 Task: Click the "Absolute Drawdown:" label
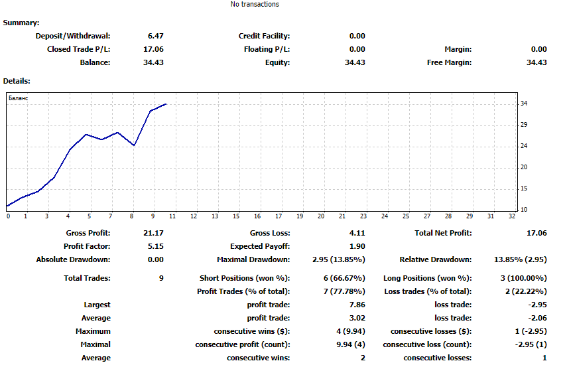(x=73, y=259)
